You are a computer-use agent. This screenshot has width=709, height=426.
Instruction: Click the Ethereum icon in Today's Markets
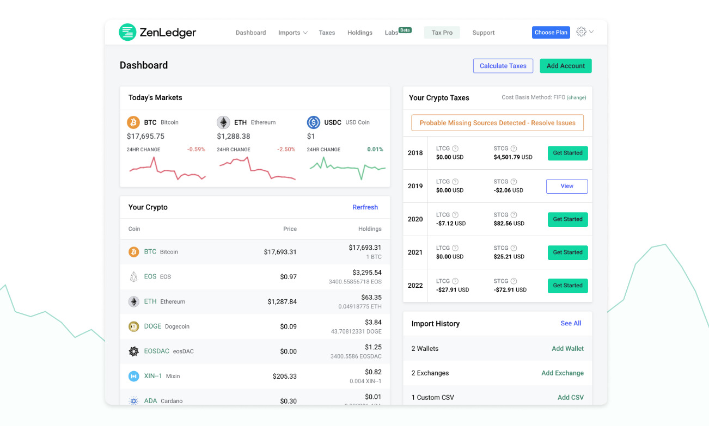coord(223,122)
